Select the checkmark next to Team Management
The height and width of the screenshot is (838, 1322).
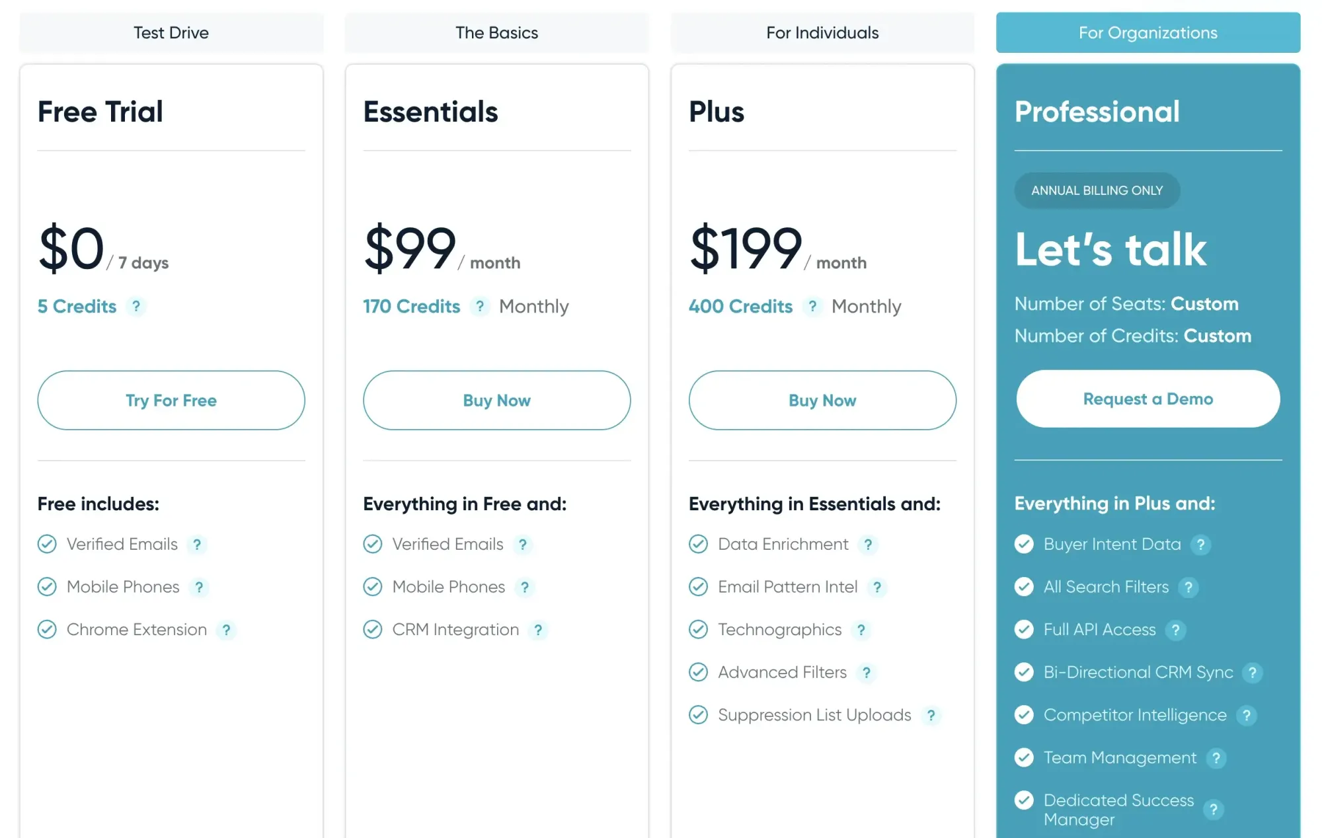click(x=1024, y=757)
